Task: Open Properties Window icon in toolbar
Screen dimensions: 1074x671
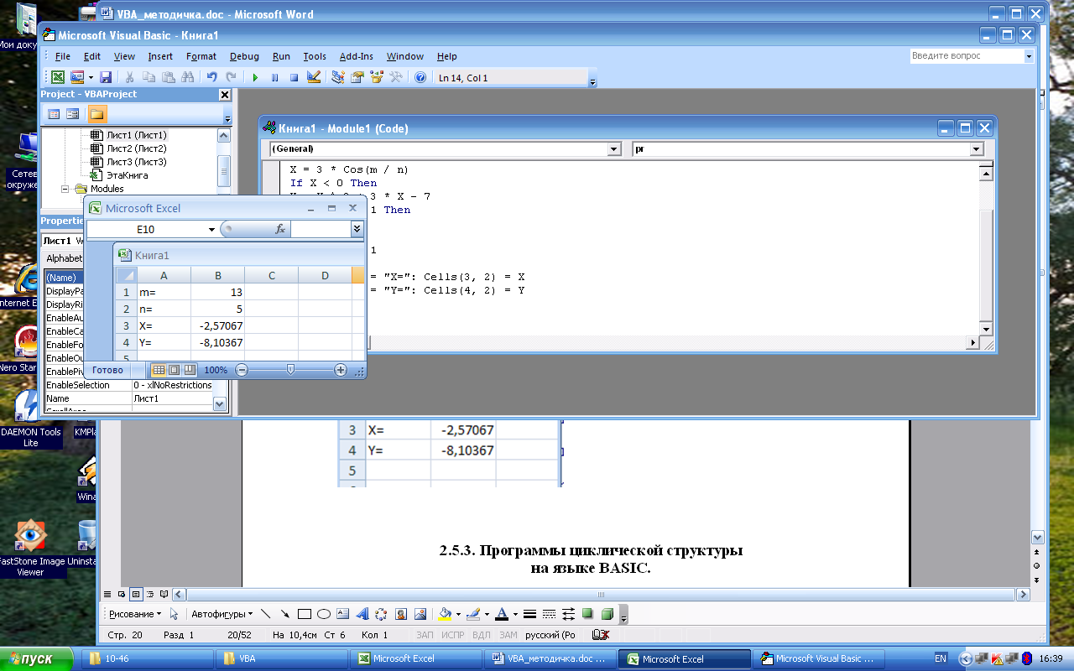Action: (357, 77)
